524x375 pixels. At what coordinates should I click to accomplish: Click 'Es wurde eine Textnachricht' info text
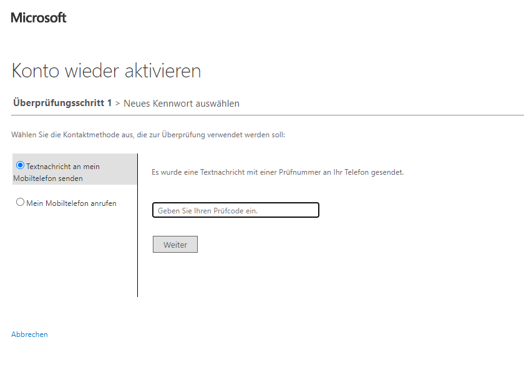click(x=278, y=172)
